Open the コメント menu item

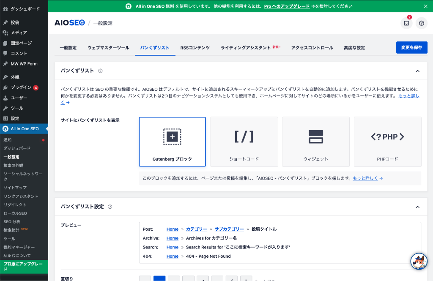[x=24, y=53]
